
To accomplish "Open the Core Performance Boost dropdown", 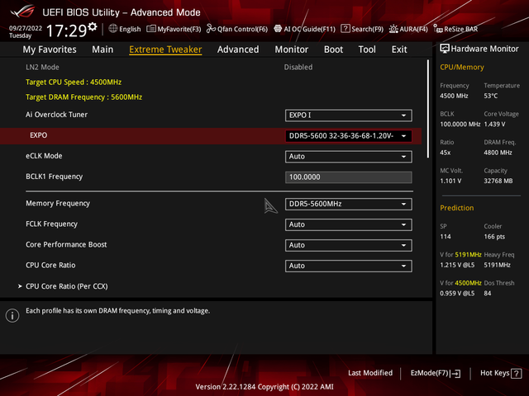I will [x=348, y=245].
